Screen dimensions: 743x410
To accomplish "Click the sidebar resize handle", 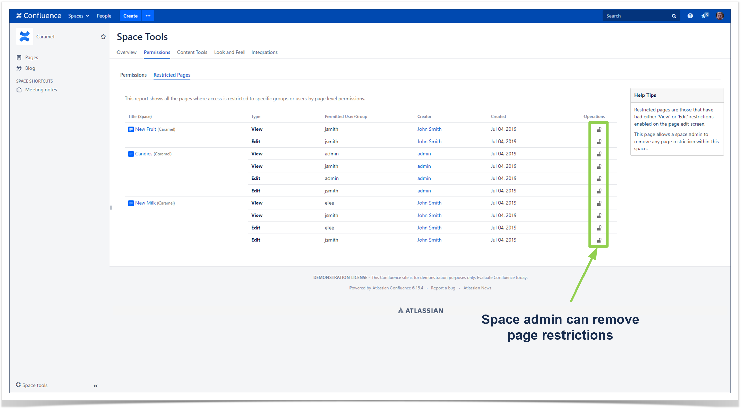I will [x=111, y=208].
